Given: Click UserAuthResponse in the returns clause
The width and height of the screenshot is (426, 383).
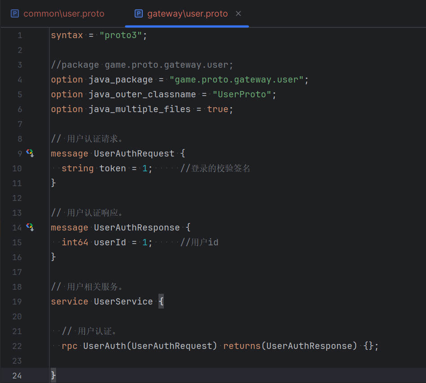Looking at the screenshot, I should pos(309,346).
